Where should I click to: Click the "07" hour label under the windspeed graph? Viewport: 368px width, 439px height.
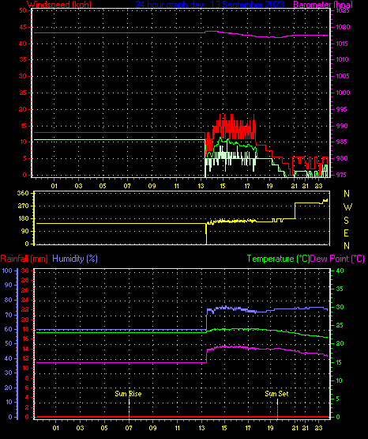coord(127,186)
